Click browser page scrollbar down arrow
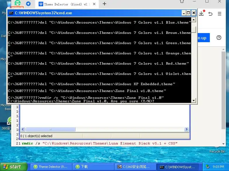The width and height of the screenshot is (229, 171). [223, 144]
